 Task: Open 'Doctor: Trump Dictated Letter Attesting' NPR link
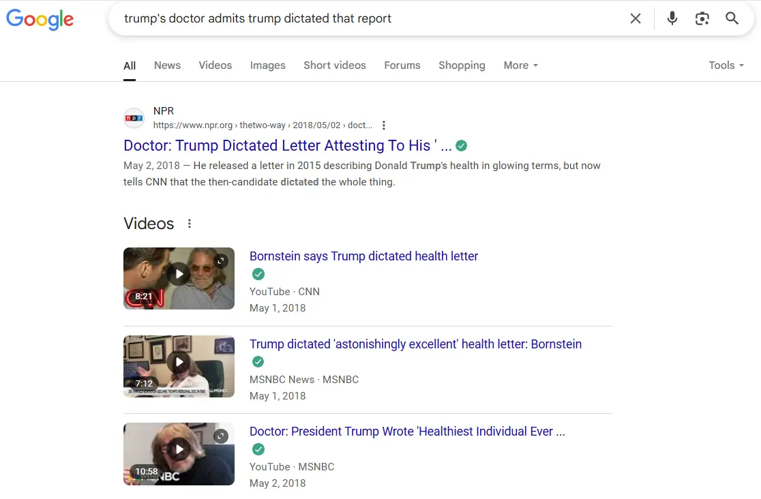(x=287, y=146)
